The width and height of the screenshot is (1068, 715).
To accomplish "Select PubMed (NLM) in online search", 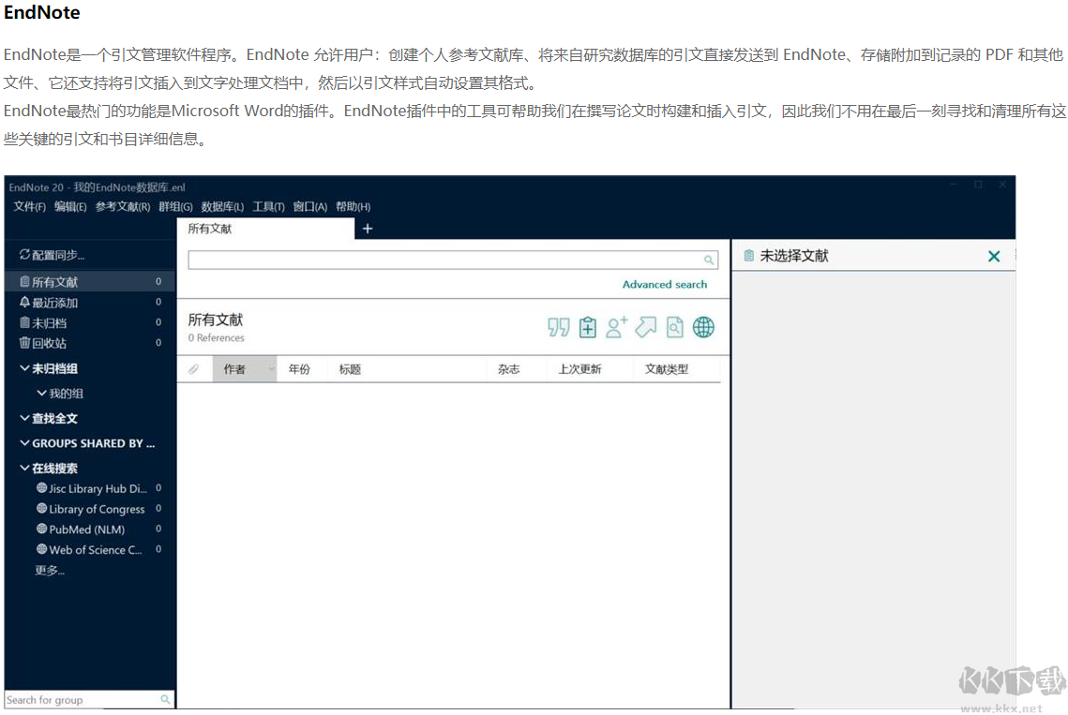I will (x=84, y=529).
